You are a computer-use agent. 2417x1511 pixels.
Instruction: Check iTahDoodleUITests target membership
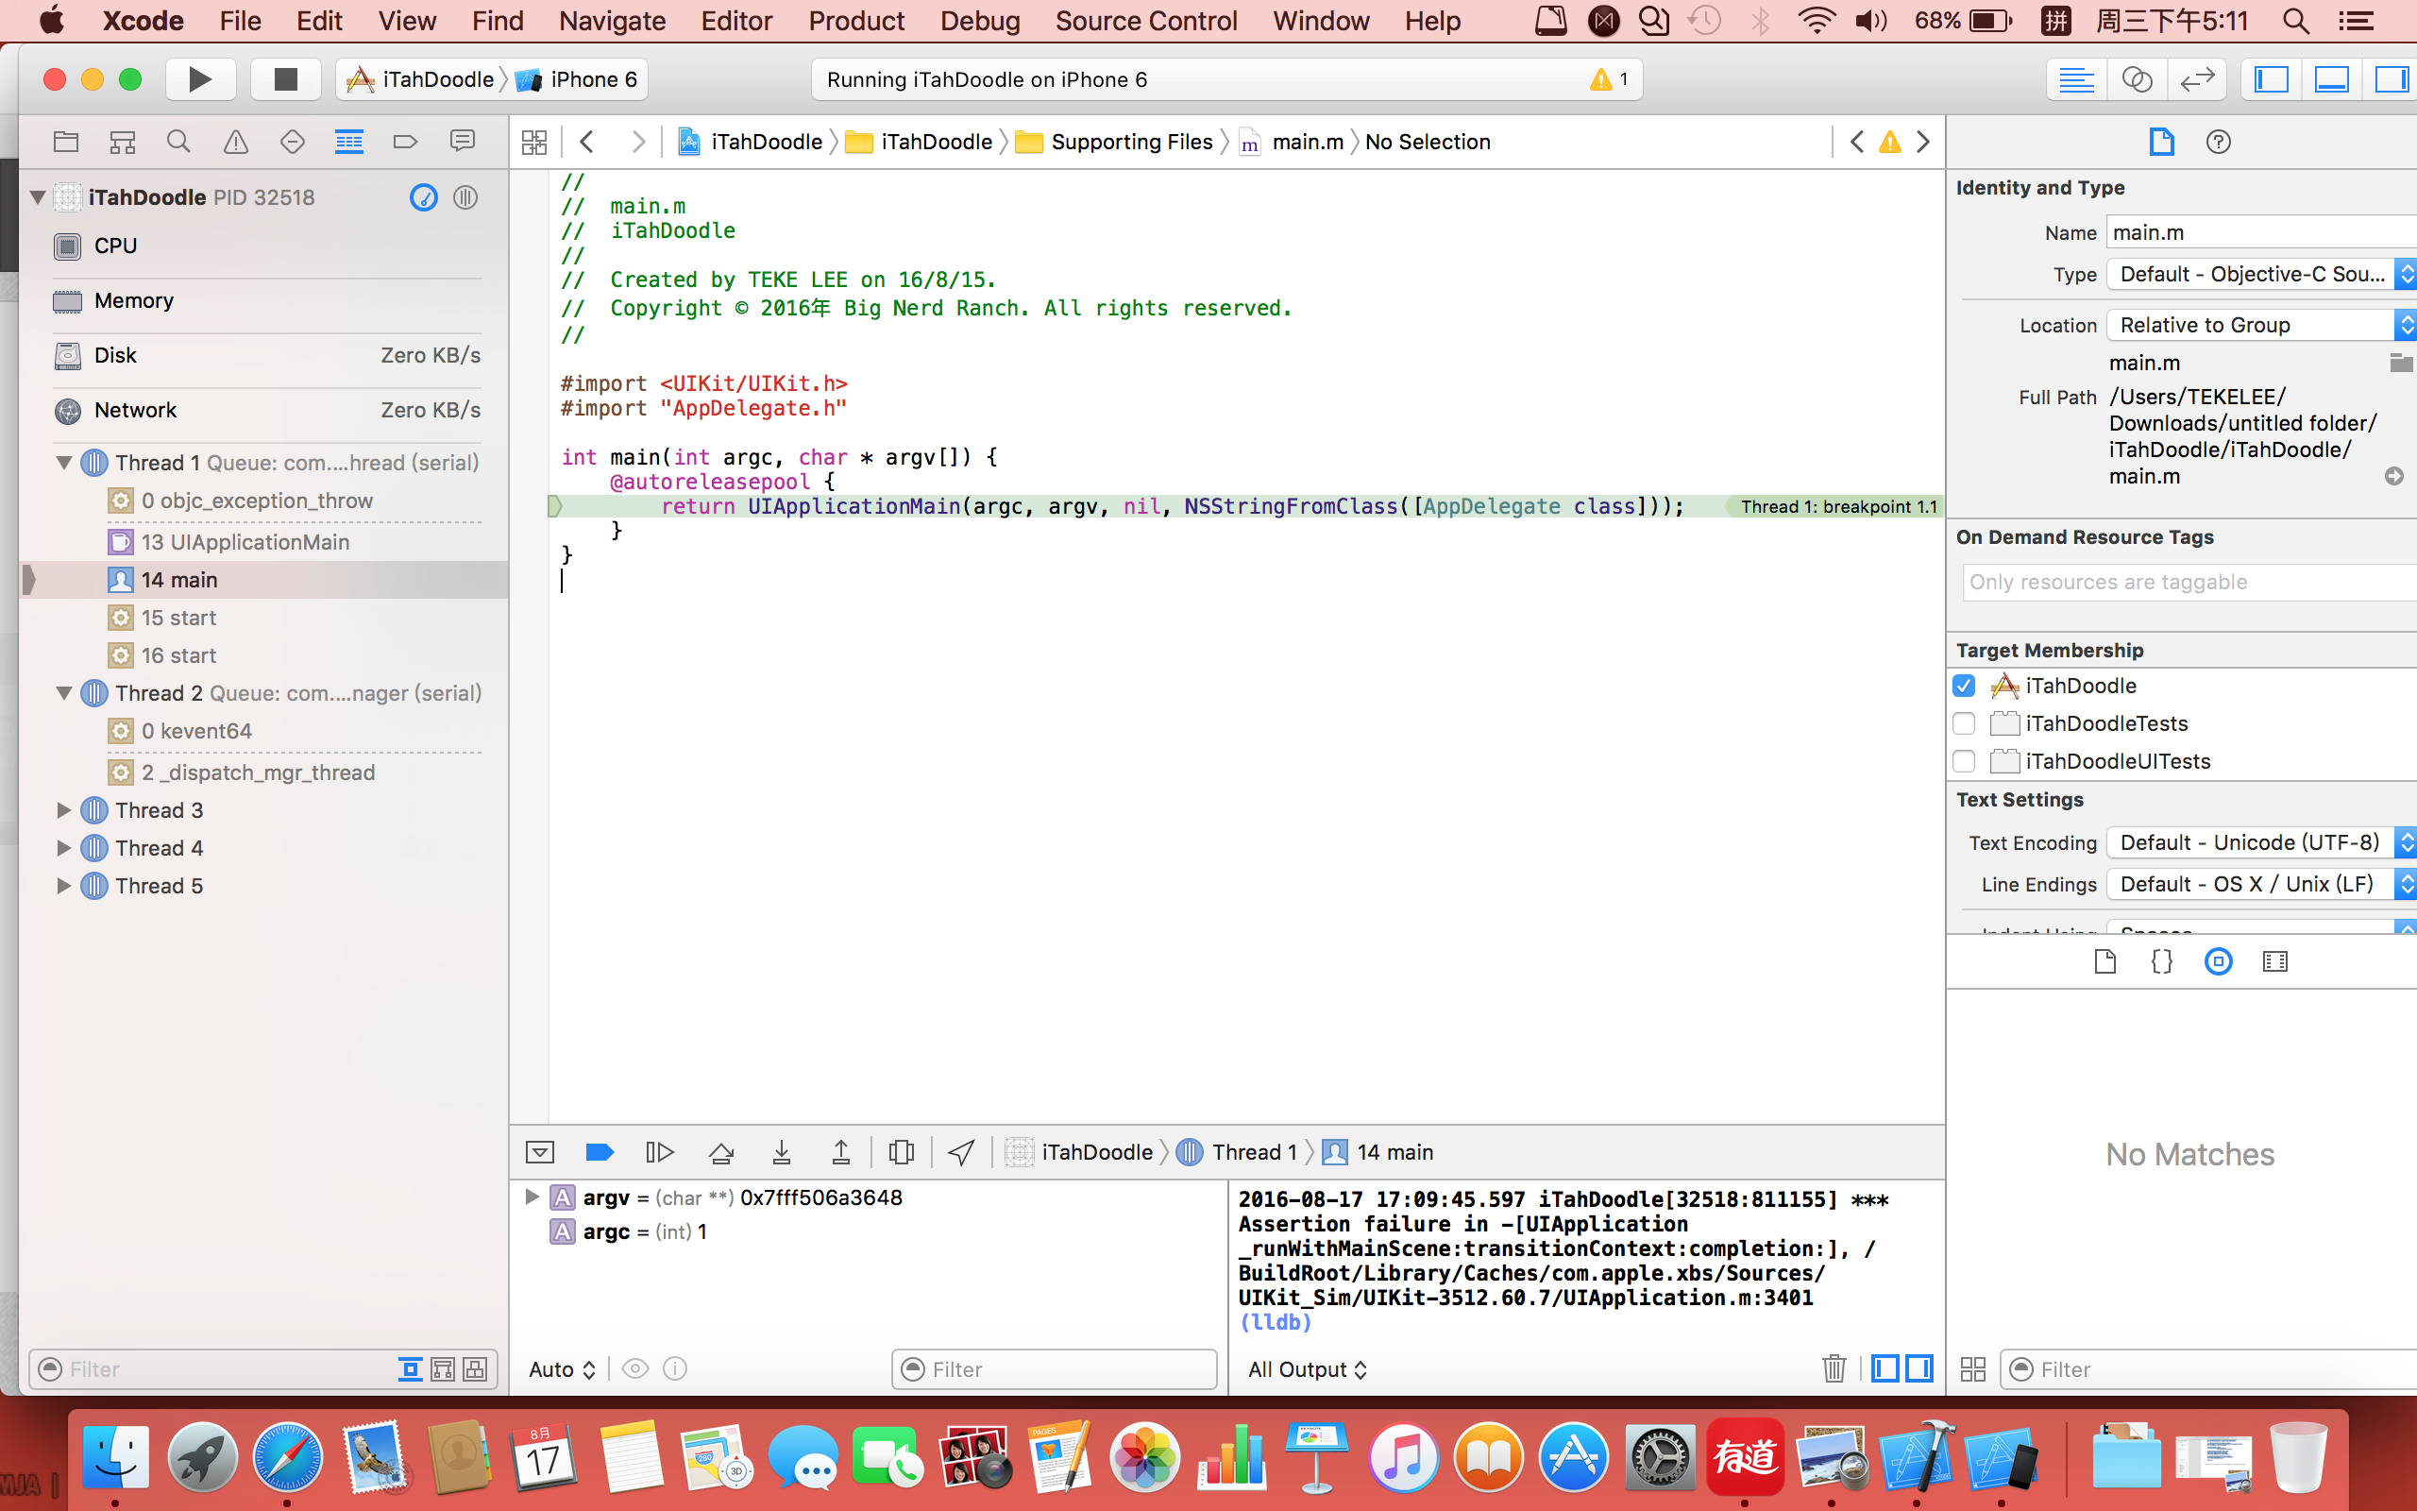(1964, 761)
